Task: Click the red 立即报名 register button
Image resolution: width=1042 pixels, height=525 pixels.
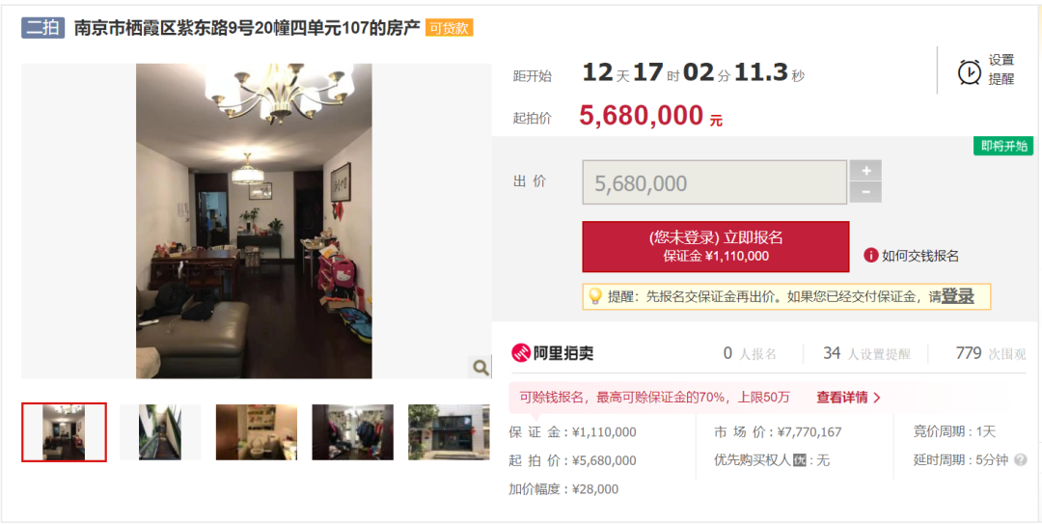Action: tap(716, 246)
